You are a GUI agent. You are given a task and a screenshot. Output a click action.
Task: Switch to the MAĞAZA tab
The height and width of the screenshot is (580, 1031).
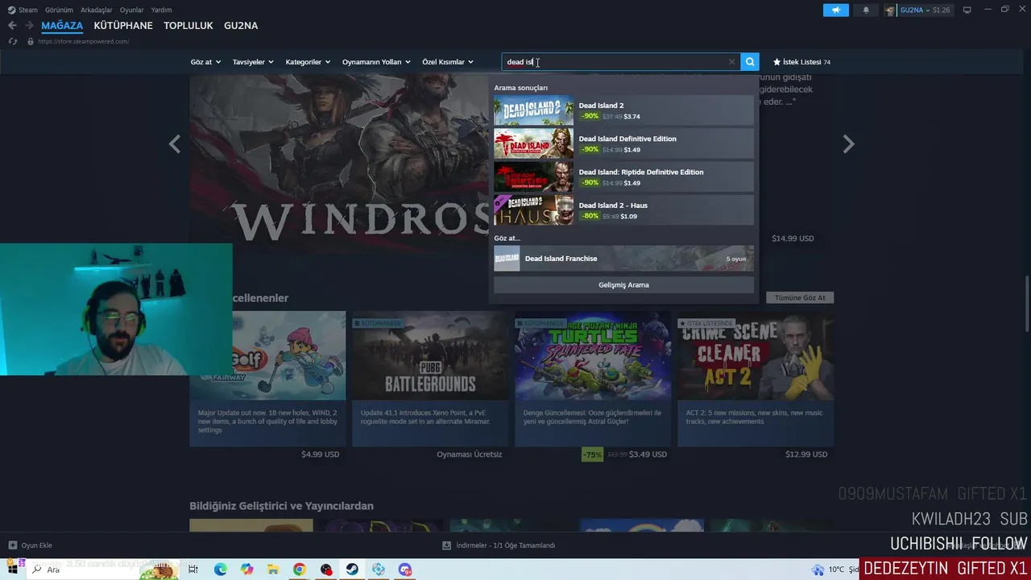point(62,26)
